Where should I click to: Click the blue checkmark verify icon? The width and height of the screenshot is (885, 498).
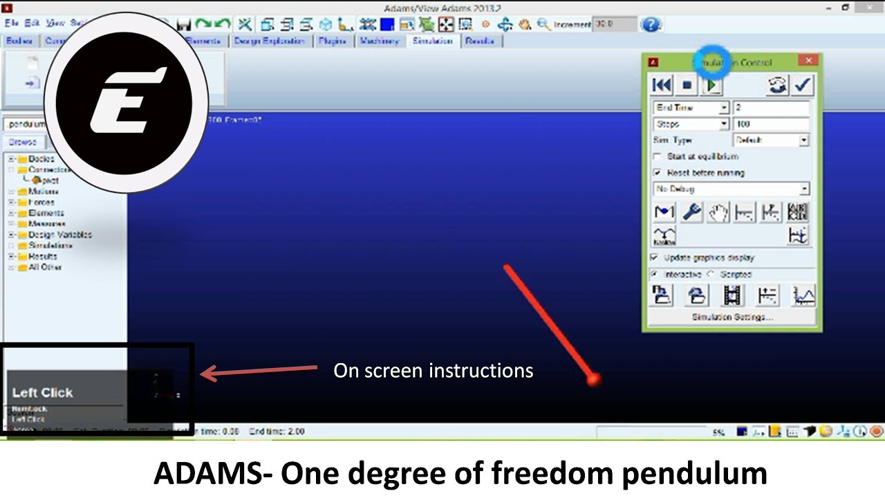click(803, 85)
